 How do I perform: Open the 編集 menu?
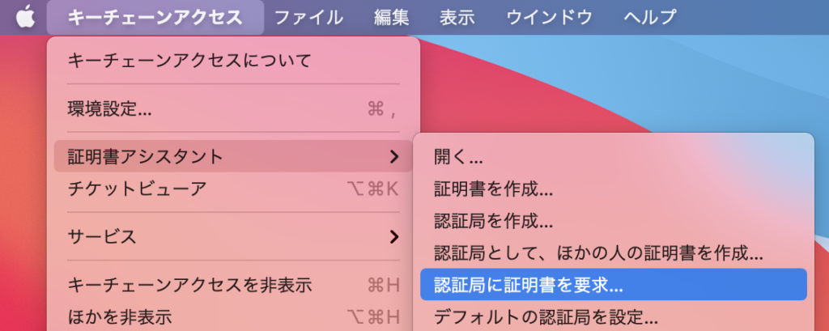click(391, 16)
